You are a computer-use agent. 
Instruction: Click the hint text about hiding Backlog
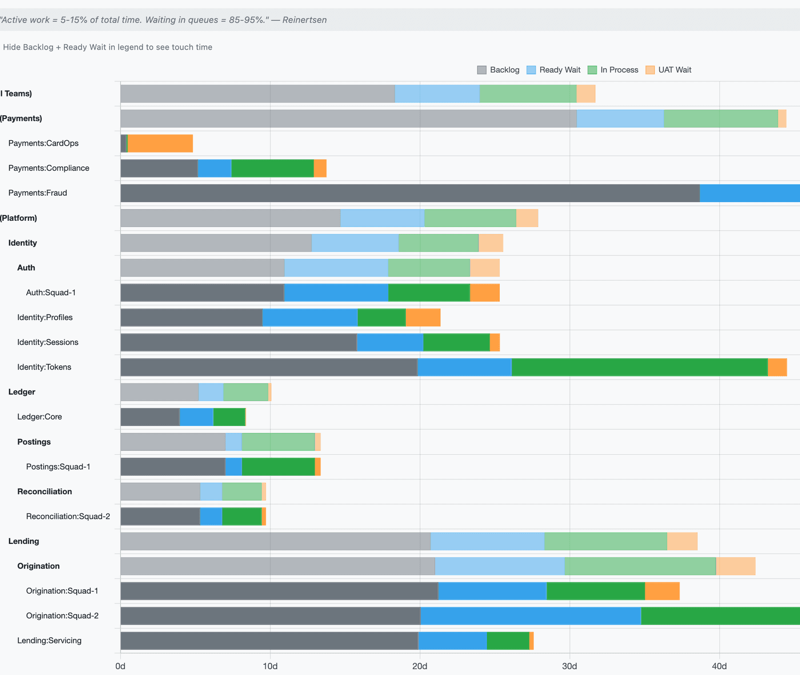(108, 47)
